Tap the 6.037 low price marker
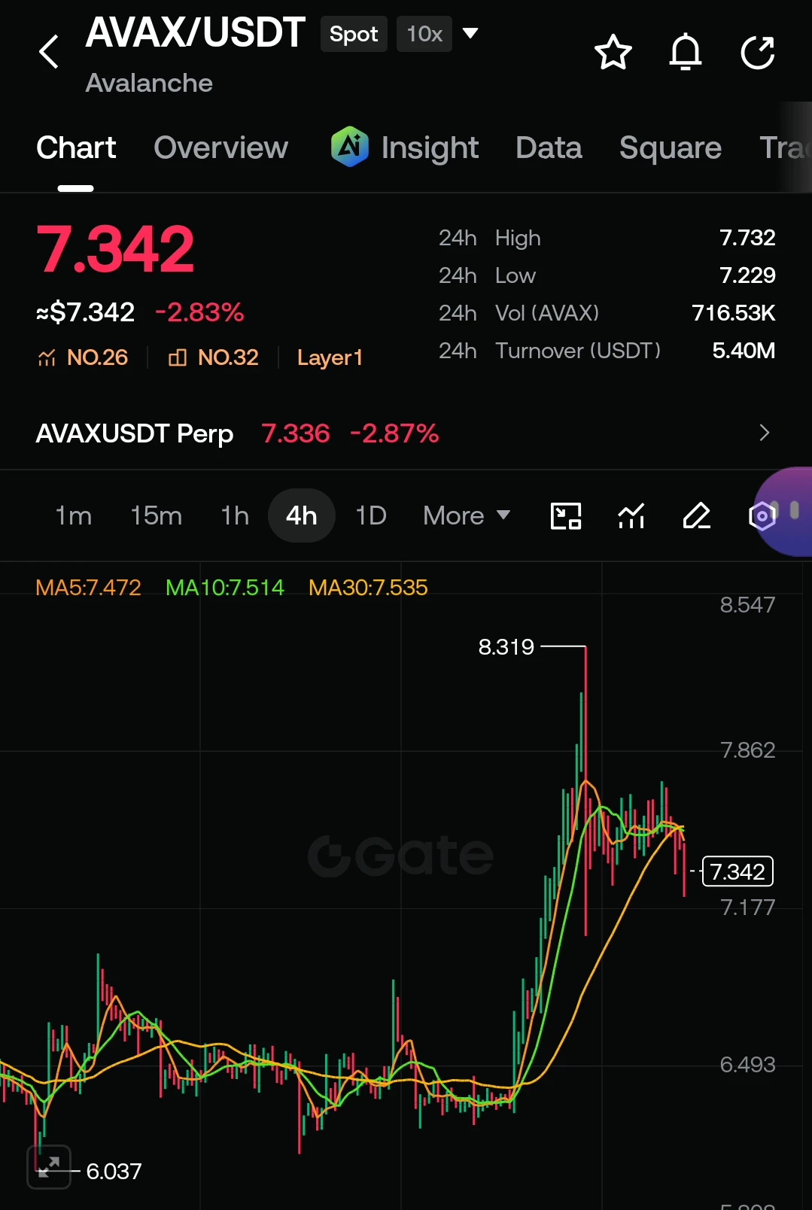This screenshot has width=812, height=1210. [114, 1172]
